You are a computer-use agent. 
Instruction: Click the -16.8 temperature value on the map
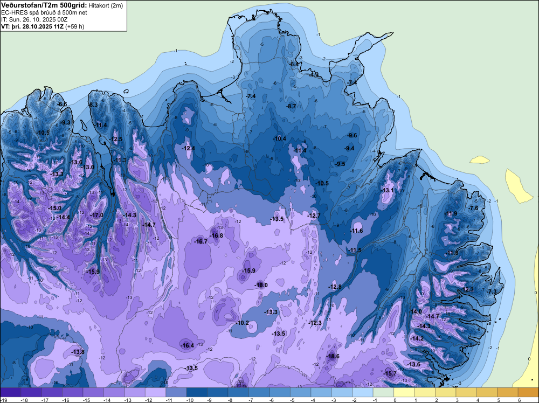[x=217, y=235]
